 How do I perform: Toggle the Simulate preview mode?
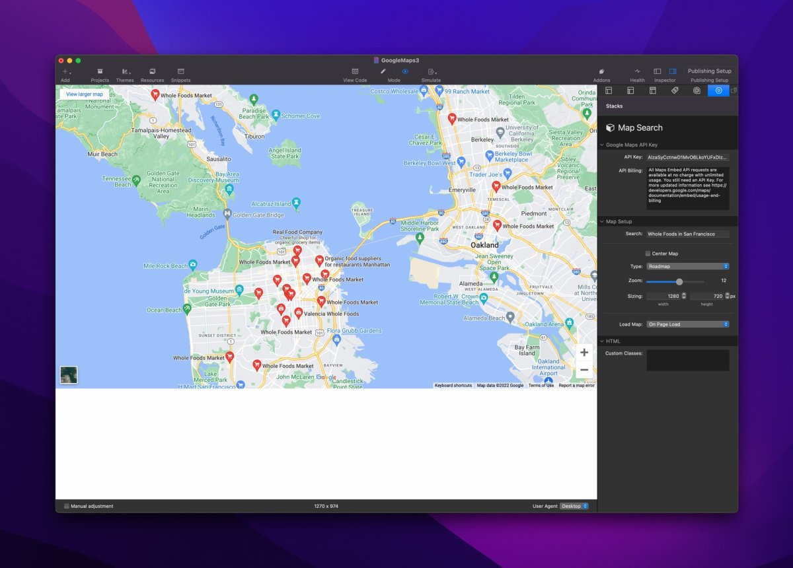pos(430,73)
